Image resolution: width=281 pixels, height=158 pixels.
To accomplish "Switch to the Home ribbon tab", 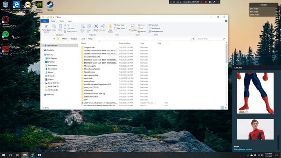I will click(x=53, y=21).
